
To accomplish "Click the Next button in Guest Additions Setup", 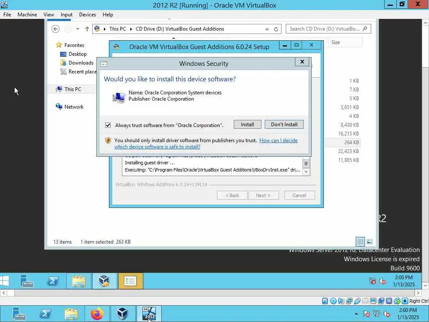I will (x=263, y=195).
